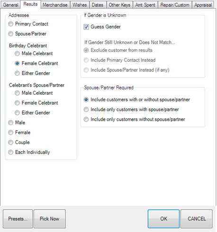The height and width of the screenshot is (232, 217).
Task: Switch to the General tab
Action: (x=10, y=5)
